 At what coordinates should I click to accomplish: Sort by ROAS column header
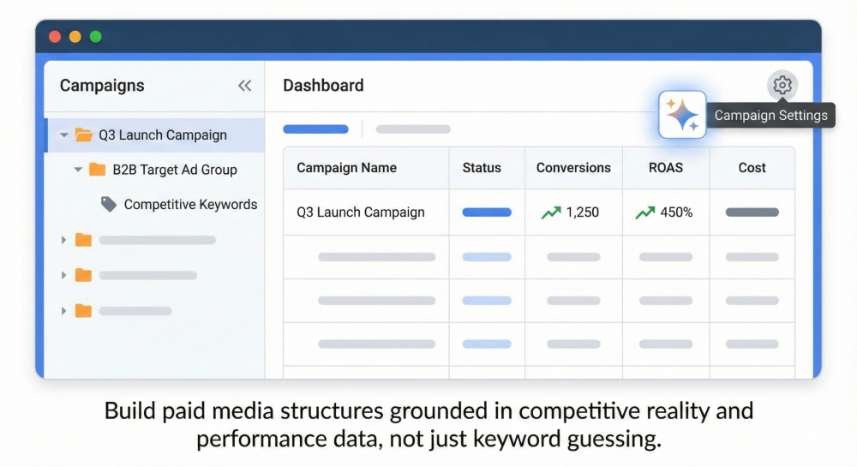[666, 168]
